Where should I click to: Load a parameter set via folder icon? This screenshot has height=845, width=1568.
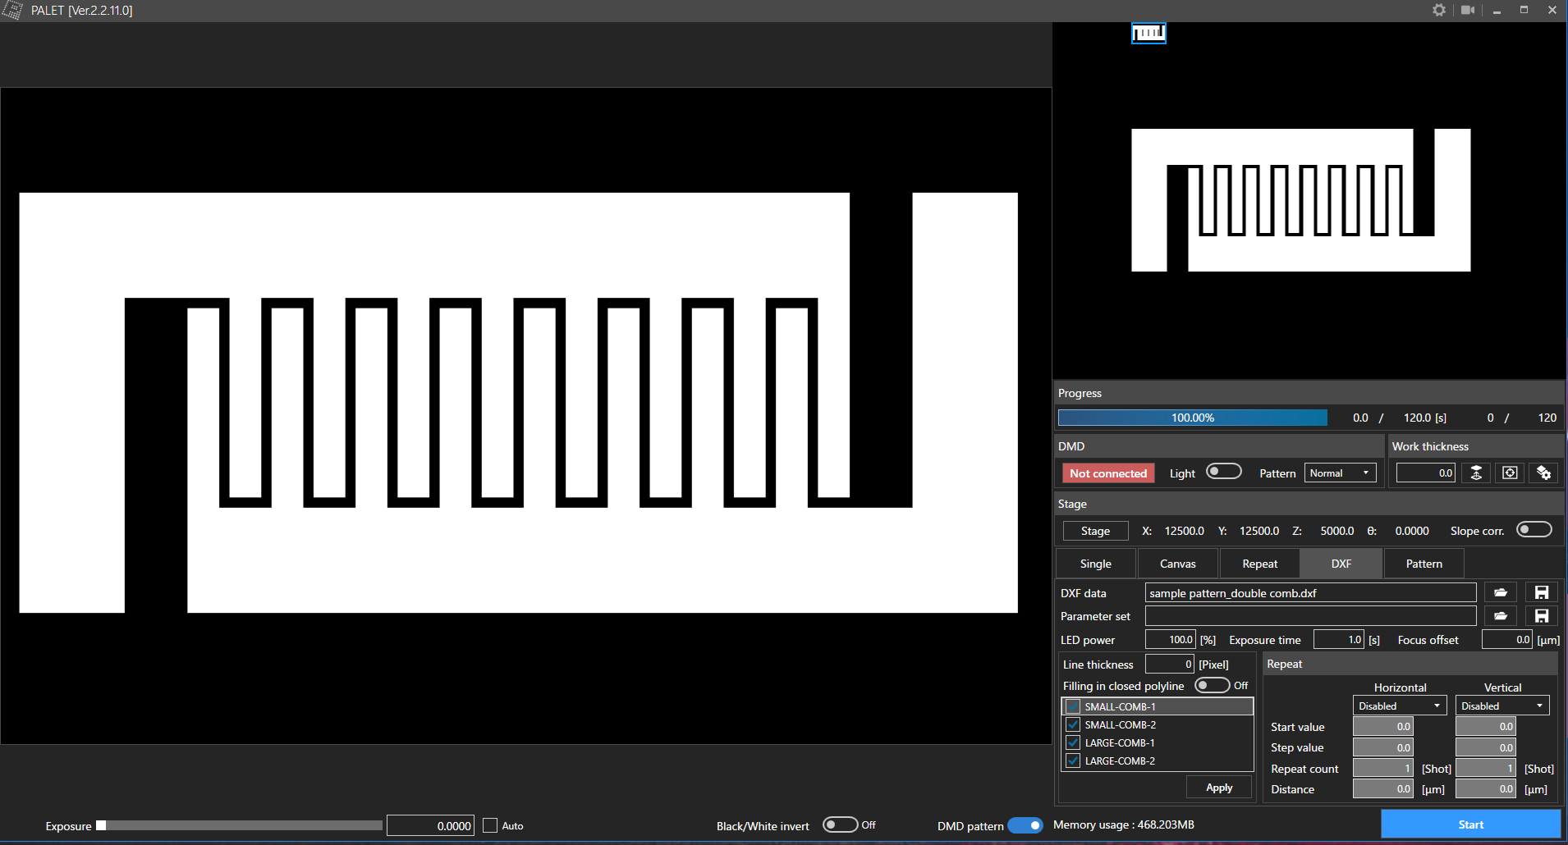pyautogui.click(x=1500, y=616)
